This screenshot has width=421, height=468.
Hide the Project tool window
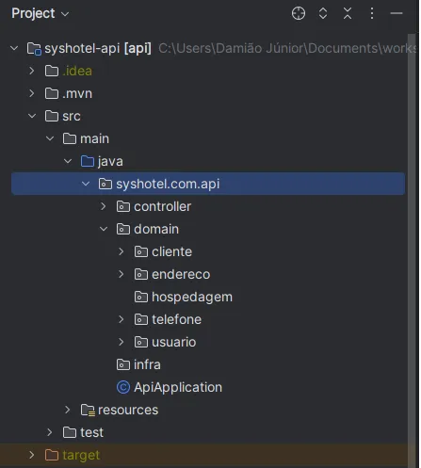tap(397, 13)
